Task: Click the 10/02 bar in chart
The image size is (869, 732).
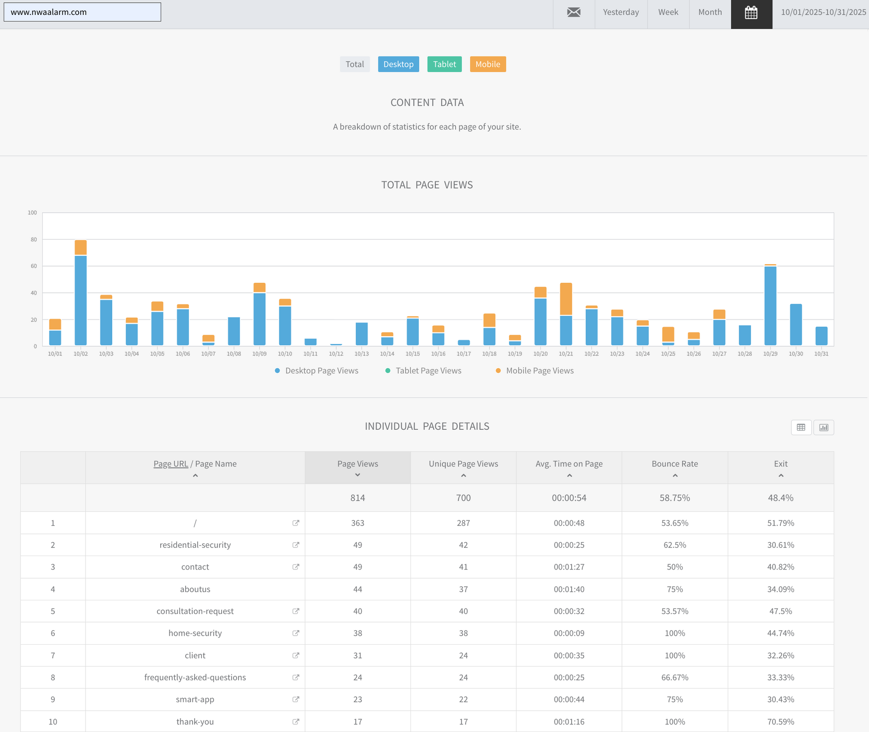Action: point(81,299)
